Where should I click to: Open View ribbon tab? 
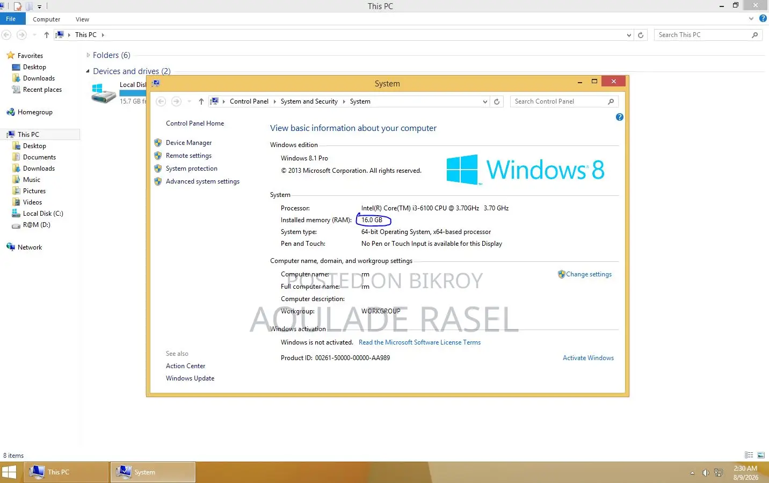(82, 19)
